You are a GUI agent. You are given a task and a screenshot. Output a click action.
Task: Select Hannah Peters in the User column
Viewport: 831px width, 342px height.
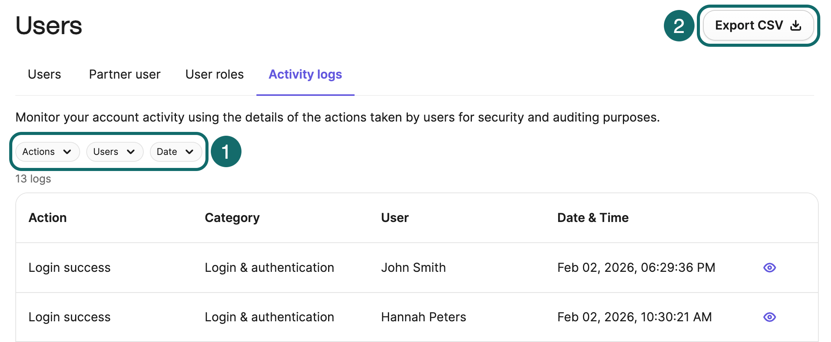click(x=423, y=317)
